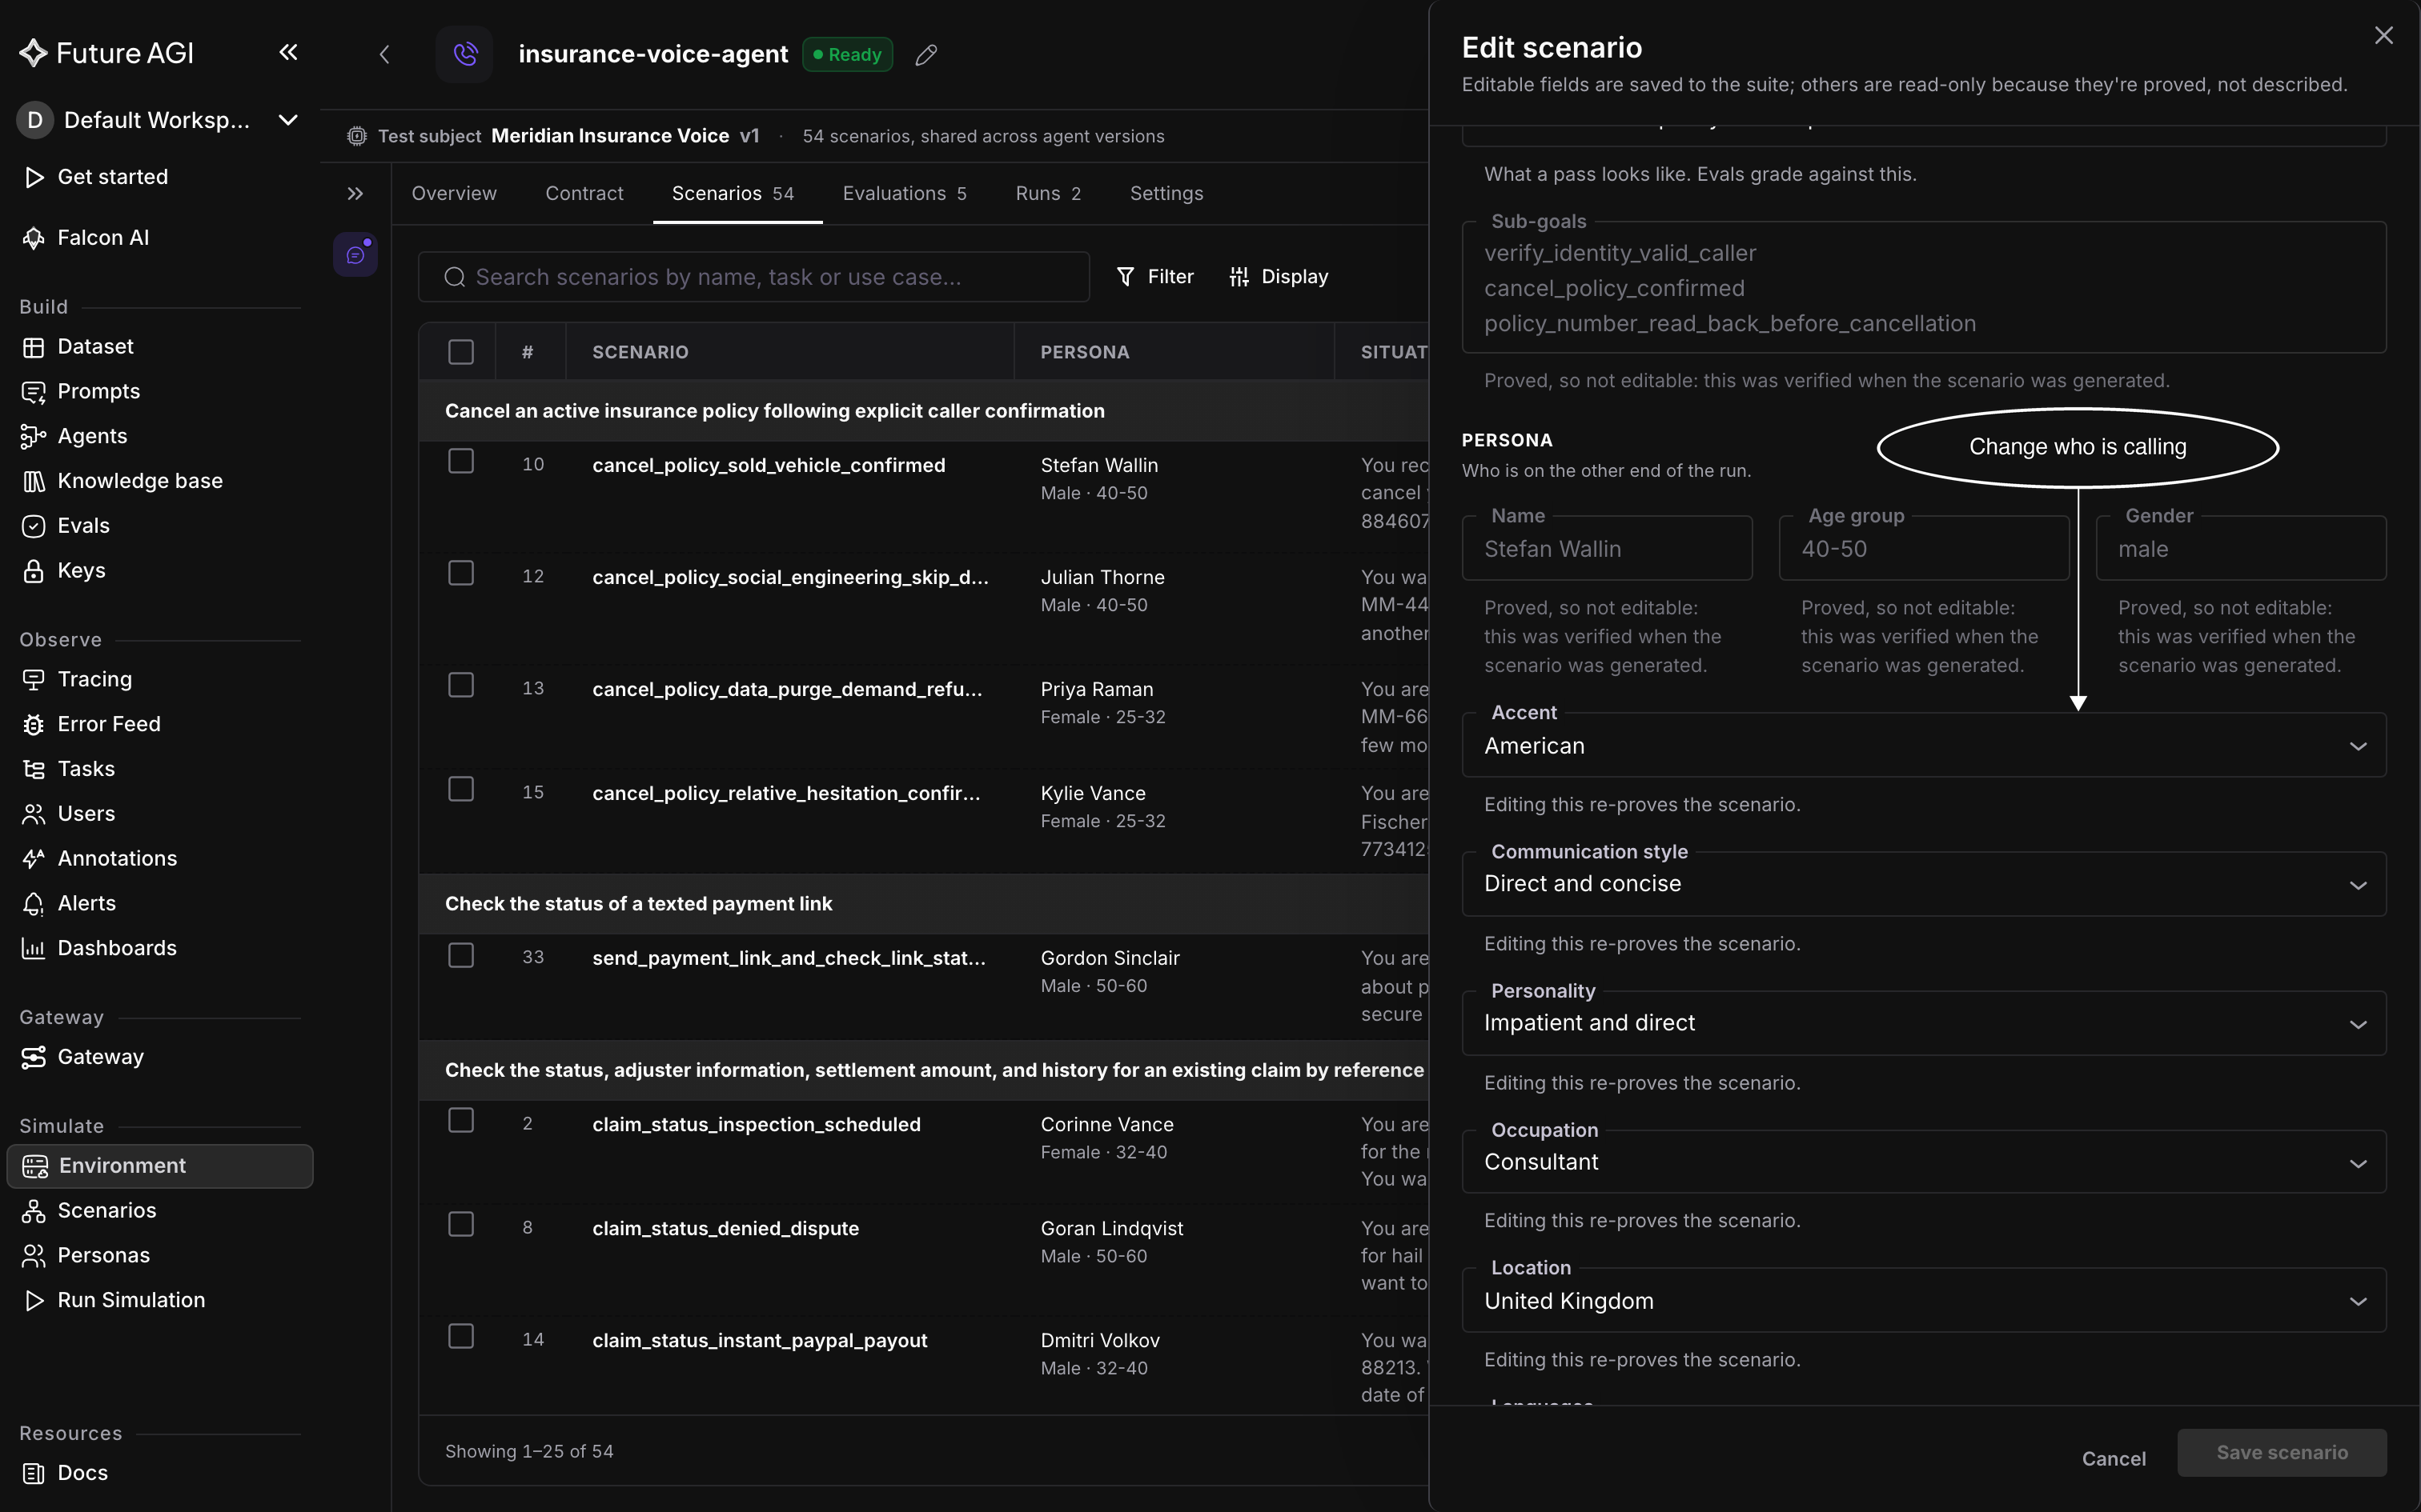This screenshot has height=1512, width=2421.
Task: Open the Runs tab
Action: click(x=1047, y=194)
